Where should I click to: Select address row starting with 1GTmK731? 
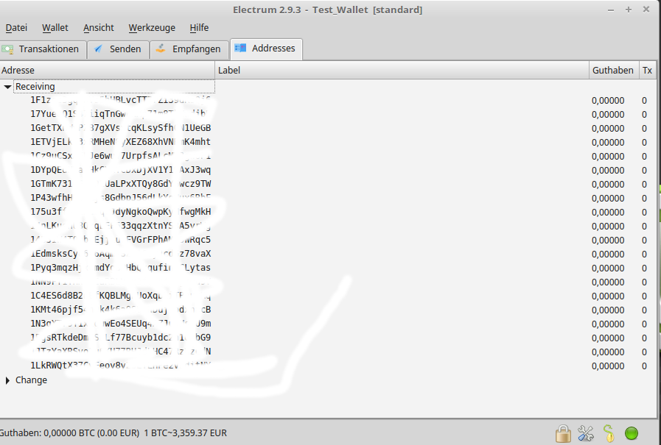point(328,184)
